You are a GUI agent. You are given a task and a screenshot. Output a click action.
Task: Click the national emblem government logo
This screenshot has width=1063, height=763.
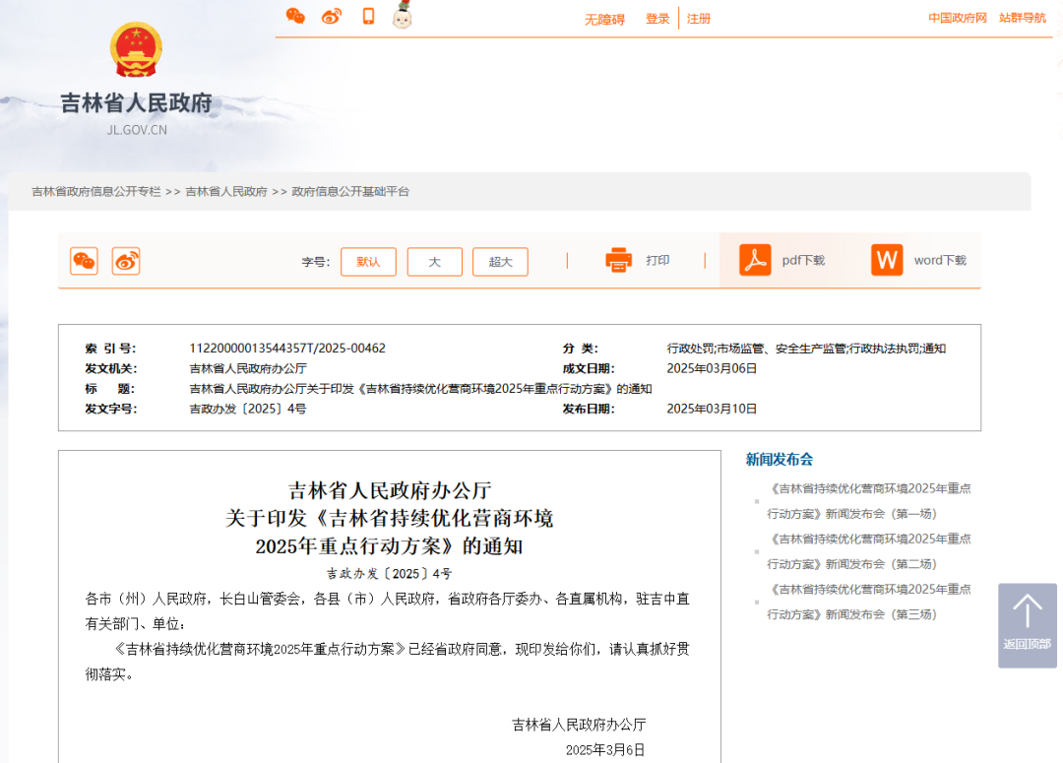136,47
